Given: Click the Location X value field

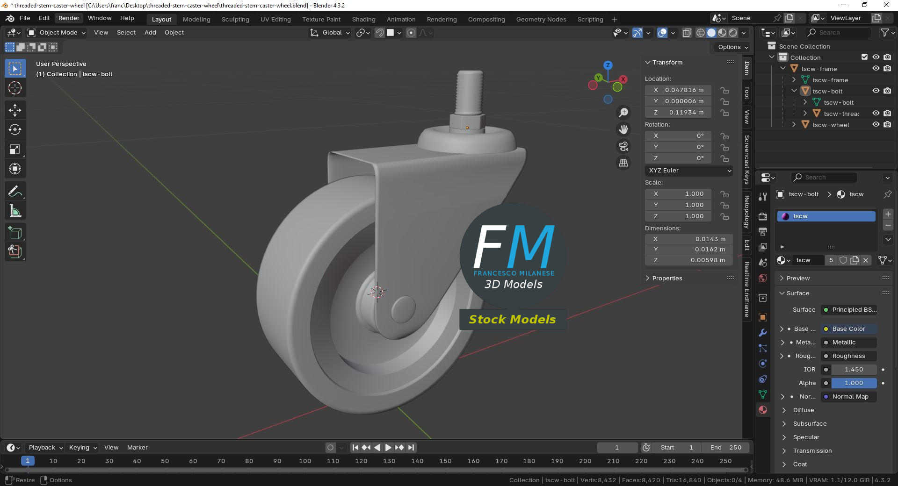Looking at the screenshot, I should click(x=678, y=90).
